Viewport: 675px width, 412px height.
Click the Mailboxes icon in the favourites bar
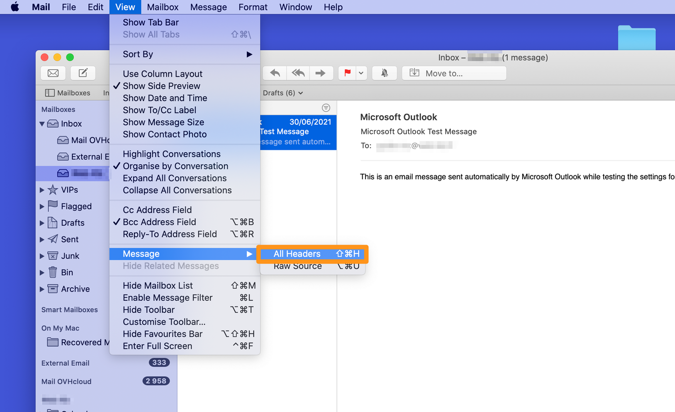(x=51, y=92)
